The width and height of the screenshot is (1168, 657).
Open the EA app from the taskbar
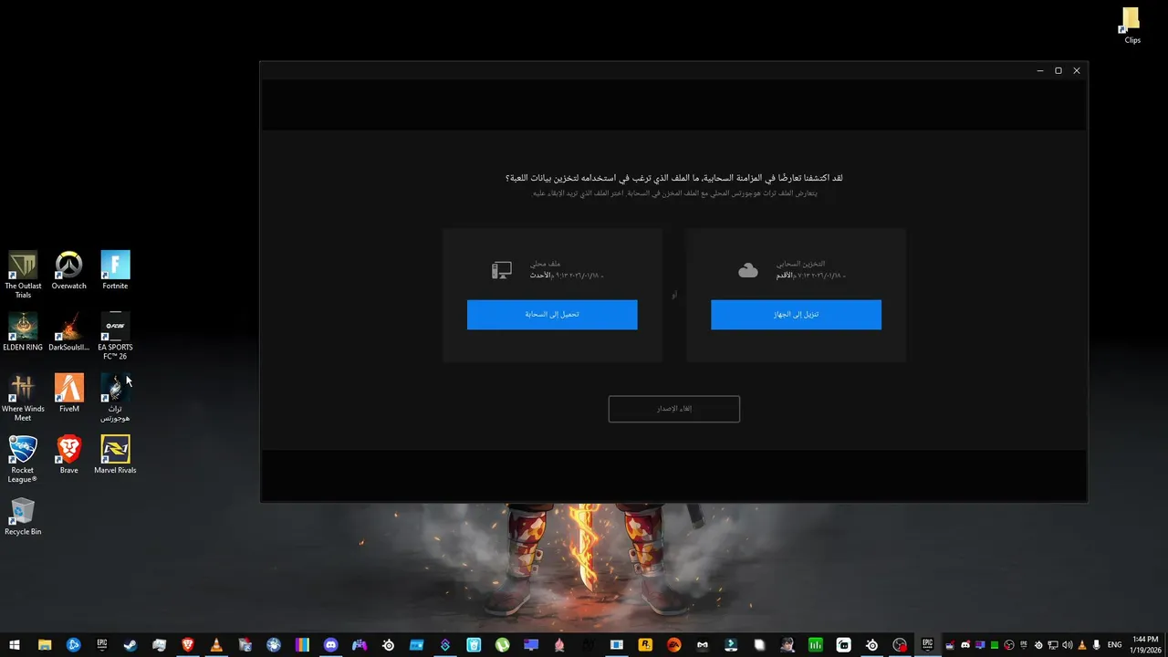pos(673,645)
